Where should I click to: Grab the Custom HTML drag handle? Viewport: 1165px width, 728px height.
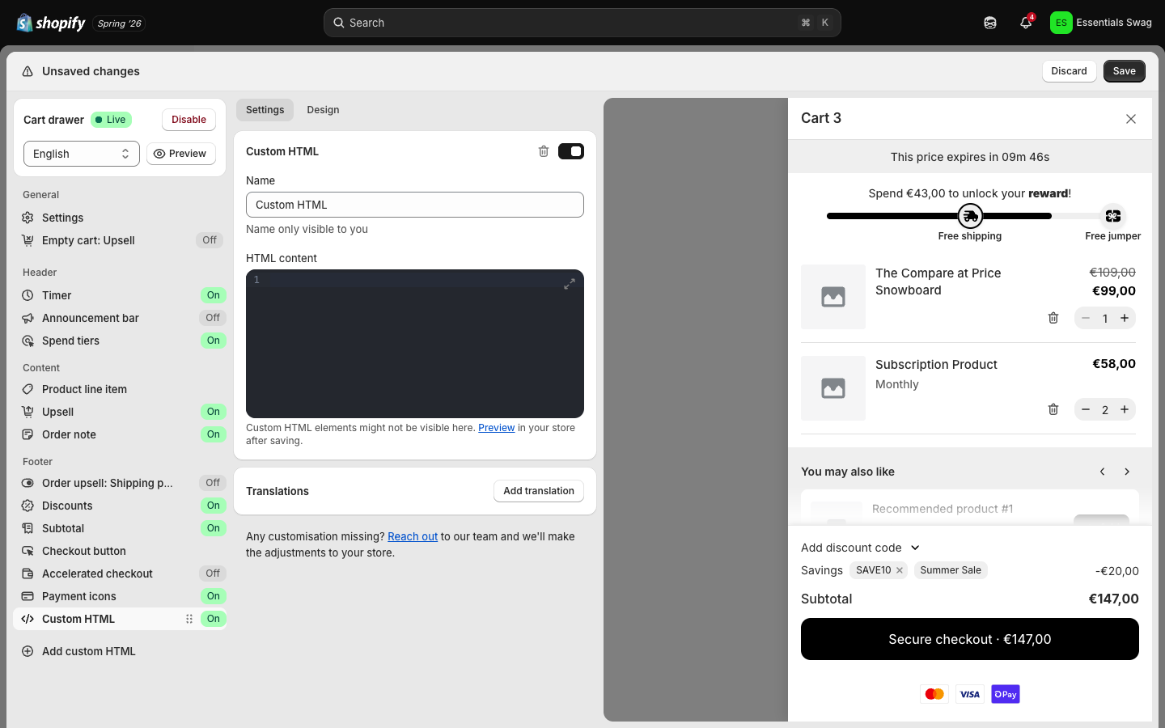click(x=189, y=619)
